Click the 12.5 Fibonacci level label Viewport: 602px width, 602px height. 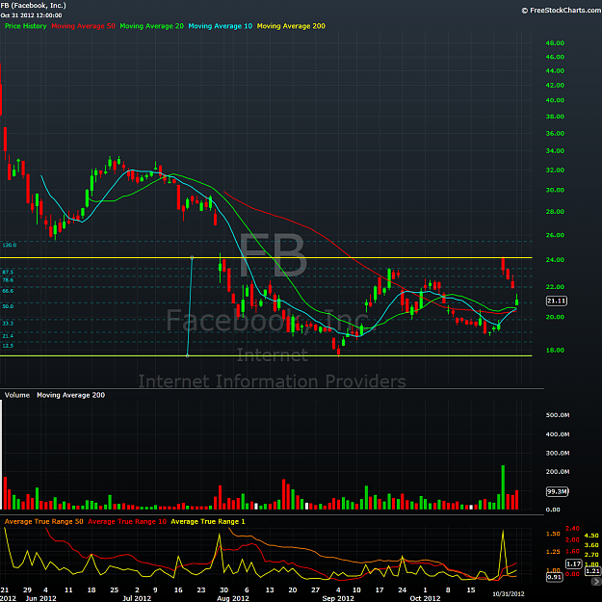[x=8, y=346]
